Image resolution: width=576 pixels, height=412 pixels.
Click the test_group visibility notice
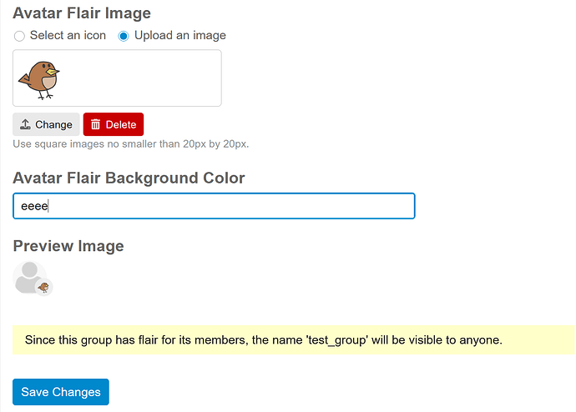(294, 339)
